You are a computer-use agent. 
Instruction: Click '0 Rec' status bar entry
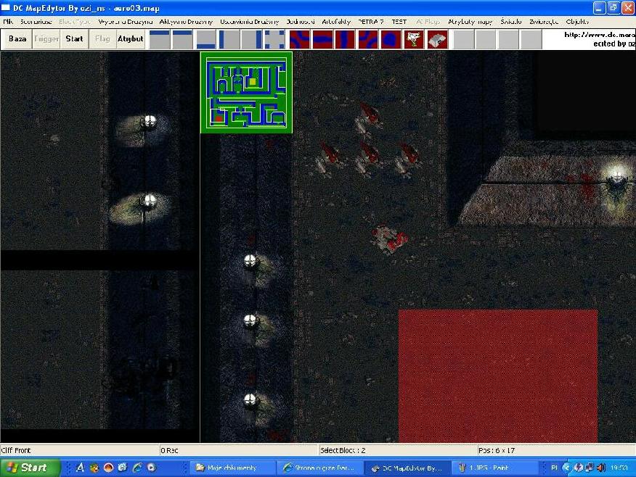(169, 450)
